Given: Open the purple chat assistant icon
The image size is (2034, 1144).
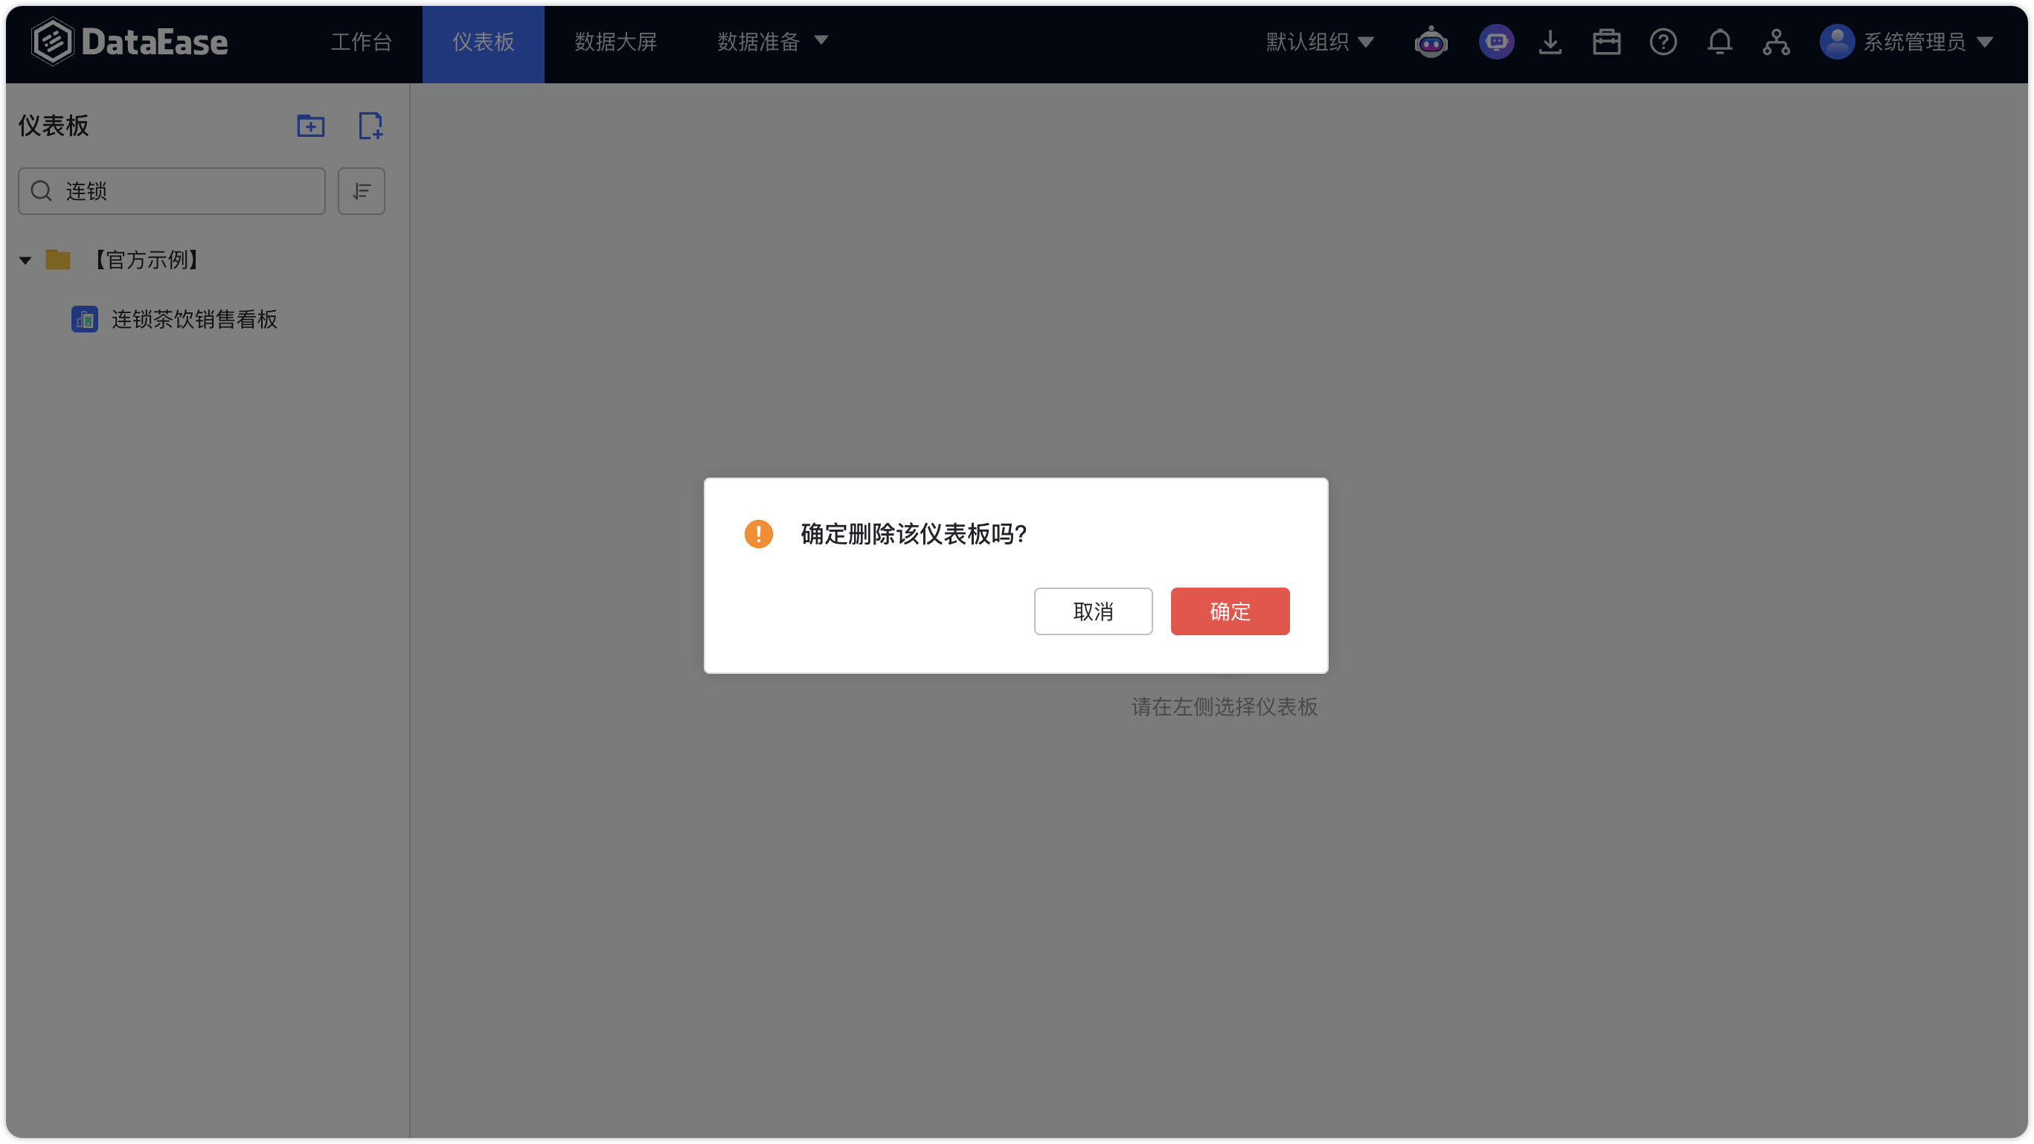Looking at the screenshot, I should [1496, 42].
